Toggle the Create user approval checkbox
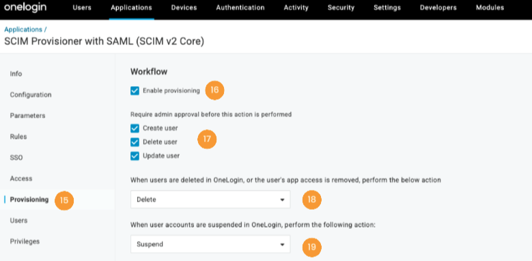 tap(135, 128)
